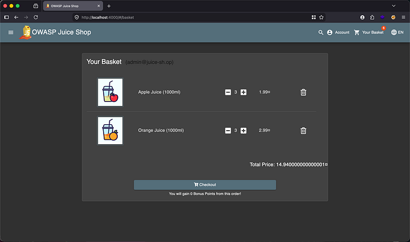Open the EN language selector

(x=397, y=32)
